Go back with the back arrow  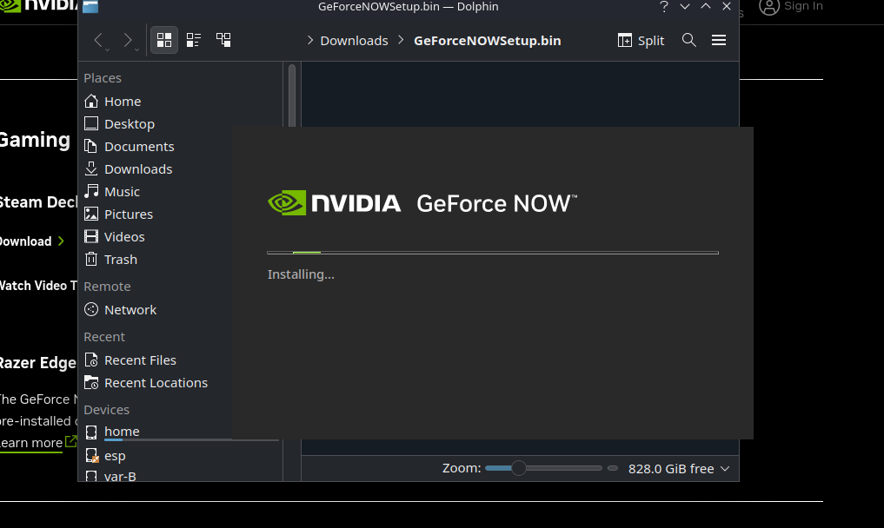98,40
